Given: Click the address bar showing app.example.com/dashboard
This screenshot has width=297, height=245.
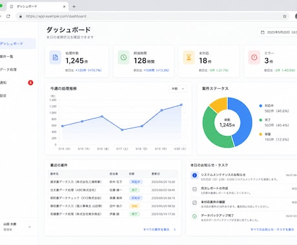Looking at the screenshot, I should (x=153, y=16).
